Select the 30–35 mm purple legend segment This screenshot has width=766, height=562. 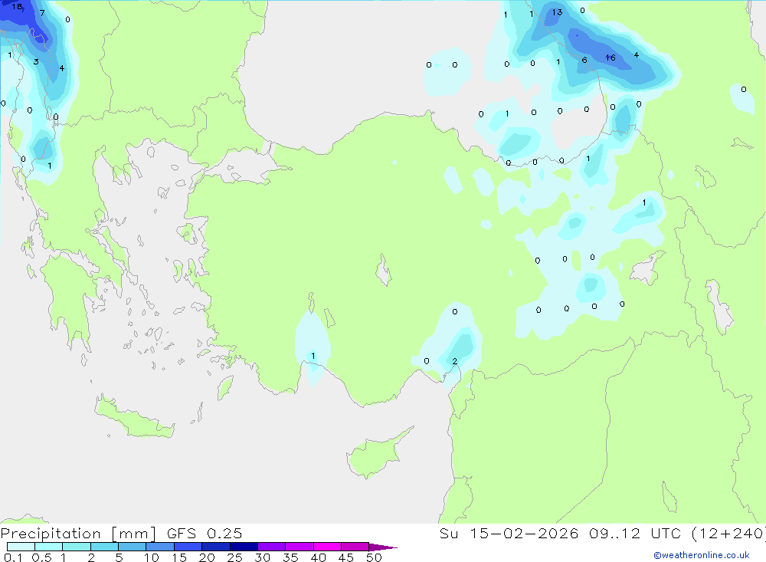click(271, 547)
